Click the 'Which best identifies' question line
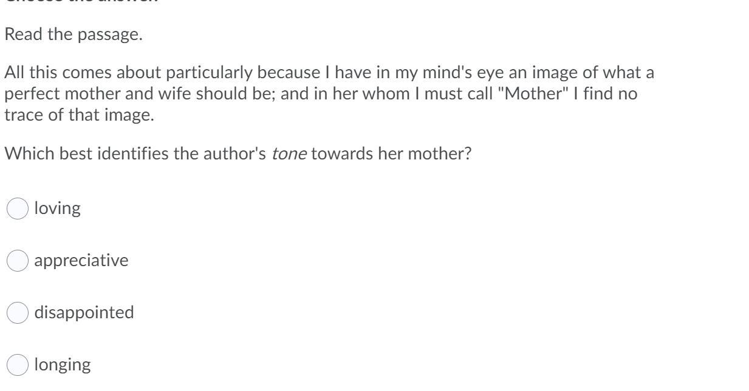Screen dimensions: 749x391 238,154
